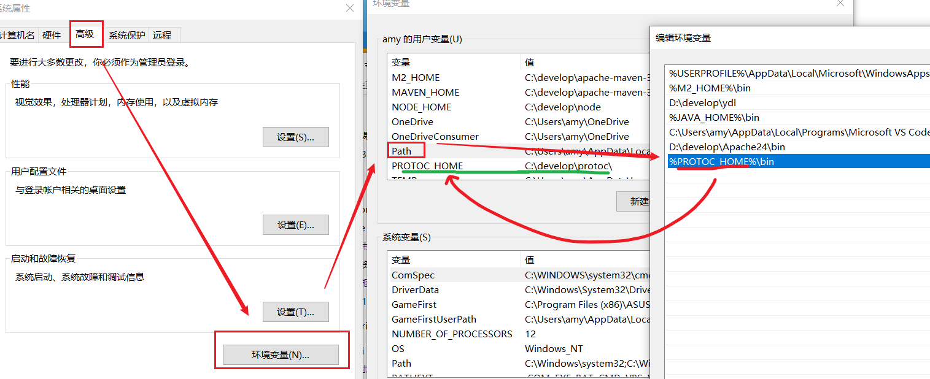The image size is (930, 379).
Task: Open the 远程 tab
Action: pyautogui.click(x=162, y=35)
